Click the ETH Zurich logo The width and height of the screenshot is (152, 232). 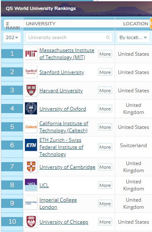(x=31, y=145)
